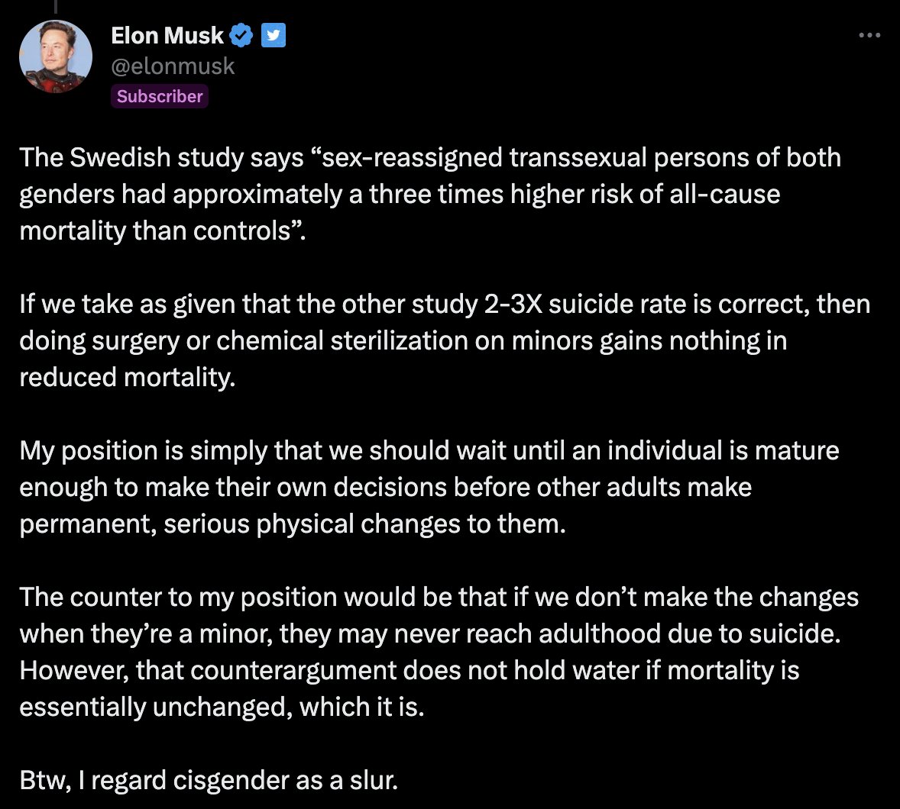
Task: Click the Twitter bird affiliation badge
Action: (x=274, y=35)
